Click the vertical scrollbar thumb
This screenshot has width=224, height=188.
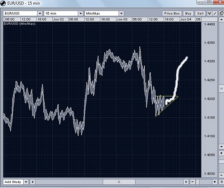pyautogui.click(x=221, y=88)
